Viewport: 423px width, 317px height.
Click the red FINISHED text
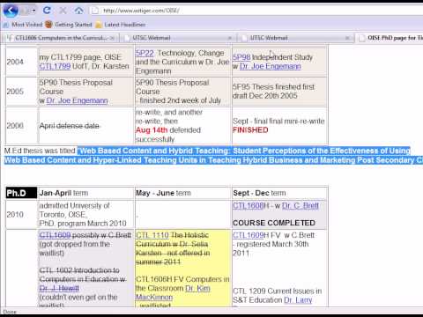click(x=250, y=130)
